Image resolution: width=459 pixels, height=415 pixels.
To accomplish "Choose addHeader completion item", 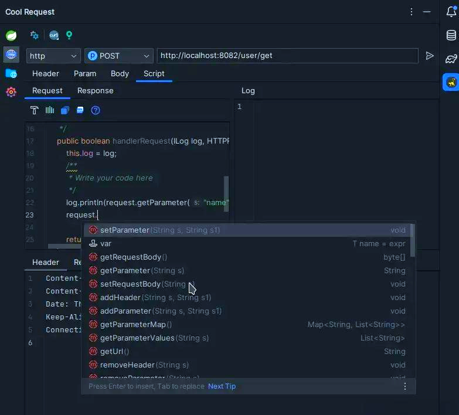I will coord(247,297).
